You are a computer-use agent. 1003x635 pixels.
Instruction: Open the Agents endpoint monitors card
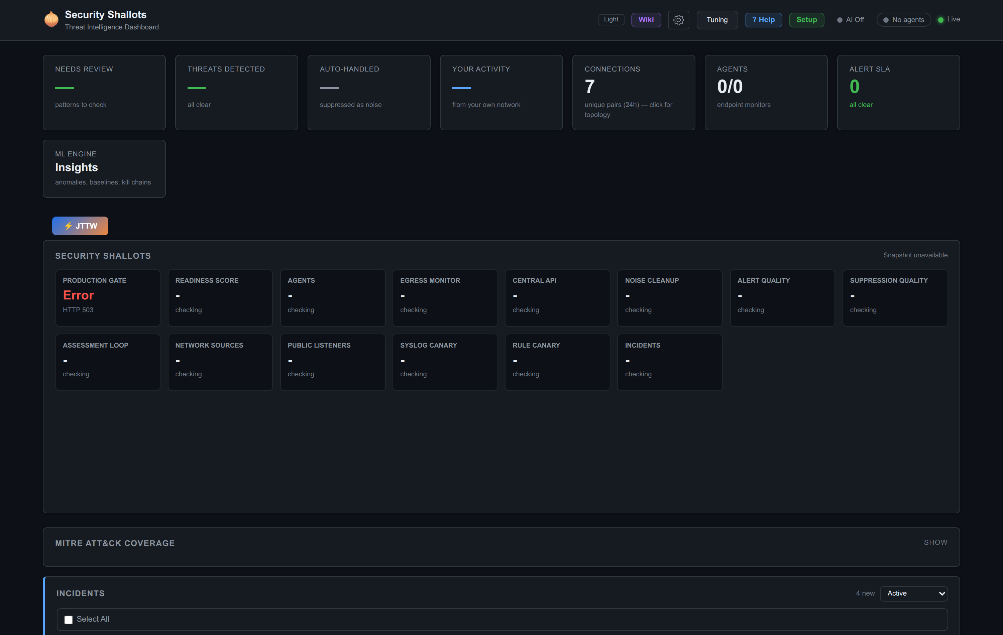766,93
